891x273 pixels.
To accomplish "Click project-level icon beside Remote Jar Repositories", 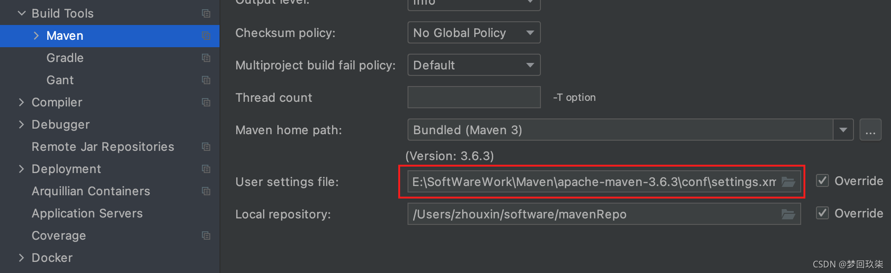I will (x=206, y=147).
